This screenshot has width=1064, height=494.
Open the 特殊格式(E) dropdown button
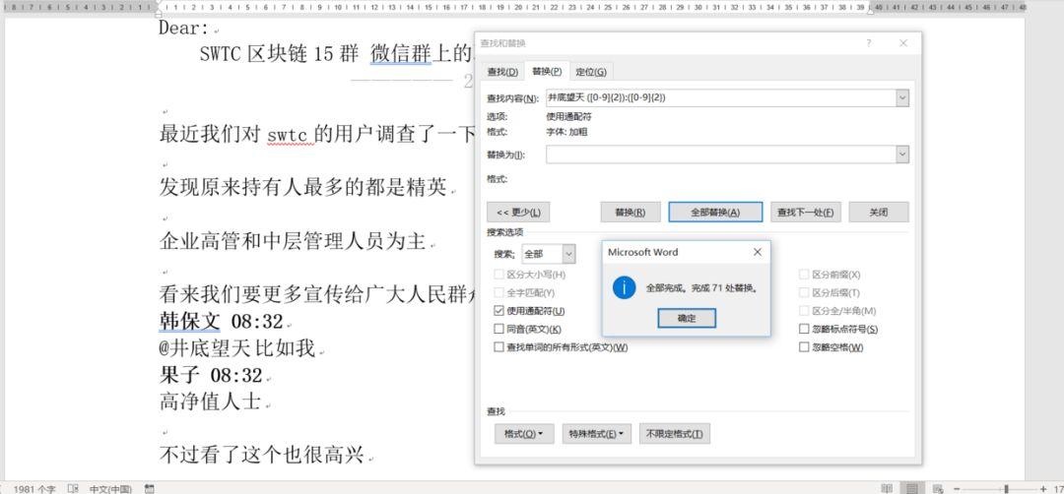(x=597, y=434)
